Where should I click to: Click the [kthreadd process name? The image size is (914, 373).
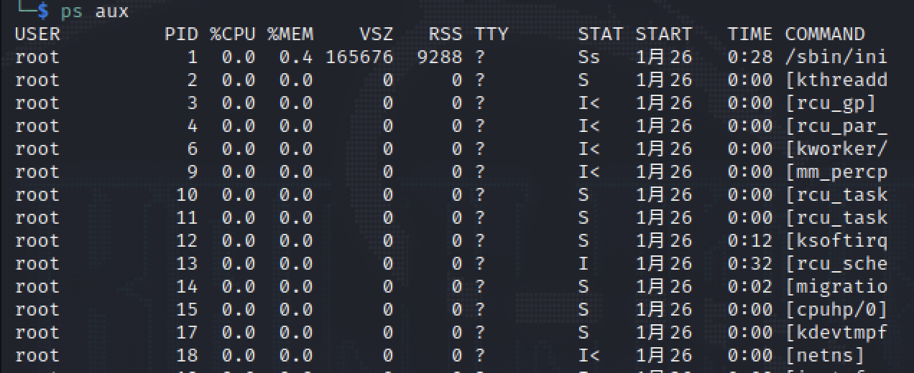(836, 80)
